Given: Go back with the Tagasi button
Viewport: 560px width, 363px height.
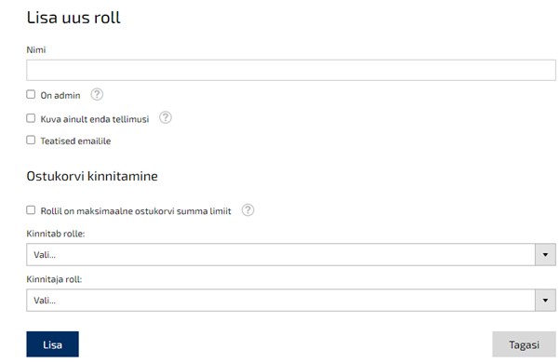Looking at the screenshot, I should tap(524, 344).
